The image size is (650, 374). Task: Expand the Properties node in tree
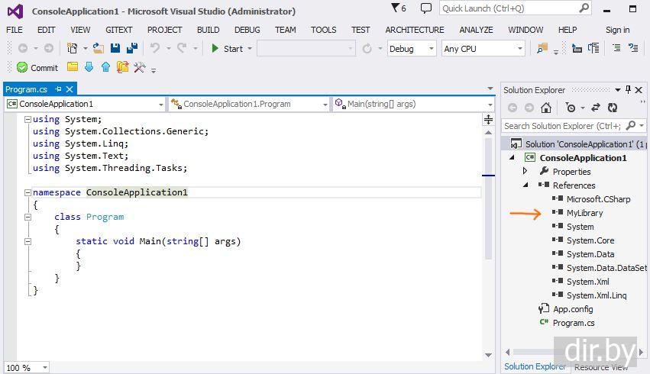(525, 172)
